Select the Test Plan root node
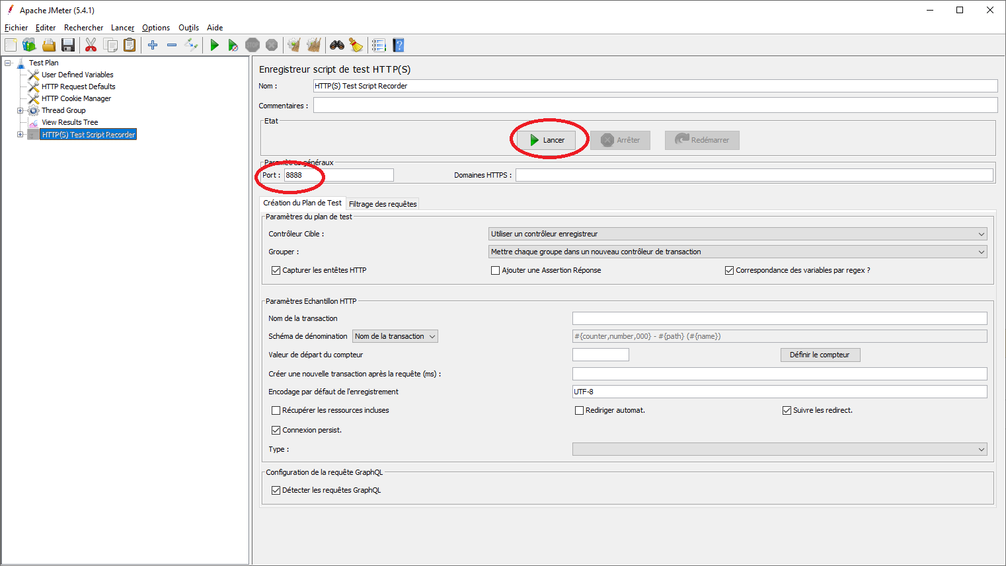 44,63
